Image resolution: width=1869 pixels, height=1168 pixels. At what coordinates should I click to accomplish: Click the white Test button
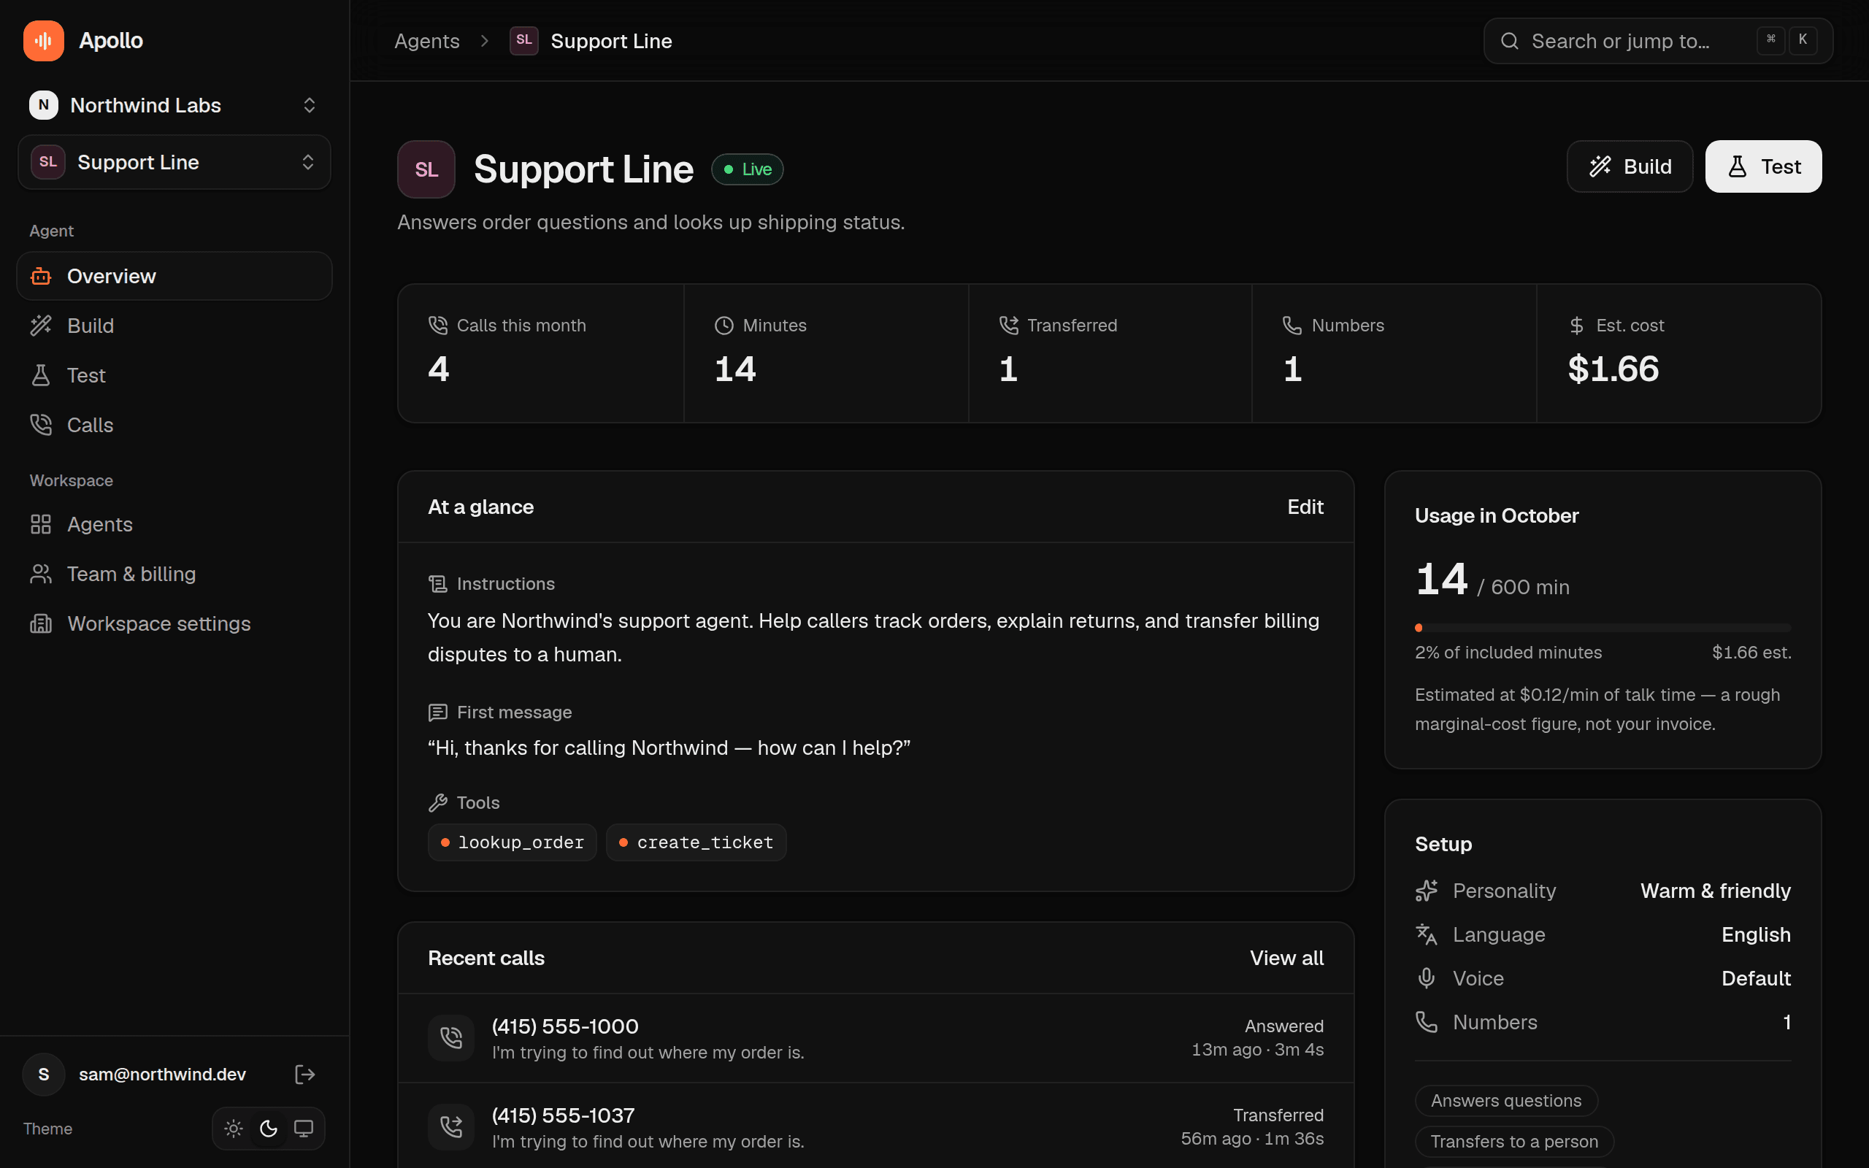(x=1763, y=166)
